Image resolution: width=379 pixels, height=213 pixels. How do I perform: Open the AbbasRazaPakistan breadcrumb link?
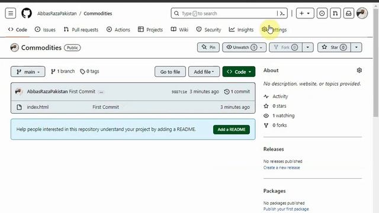tap(57, 14)
